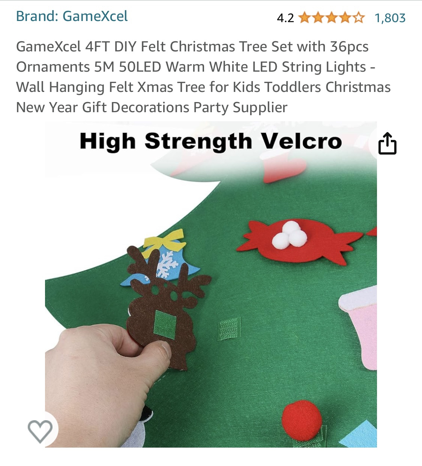Screen dimensions: 422x466
Task: Tap the green velcro patch on tree
Action: click(228, 329)
